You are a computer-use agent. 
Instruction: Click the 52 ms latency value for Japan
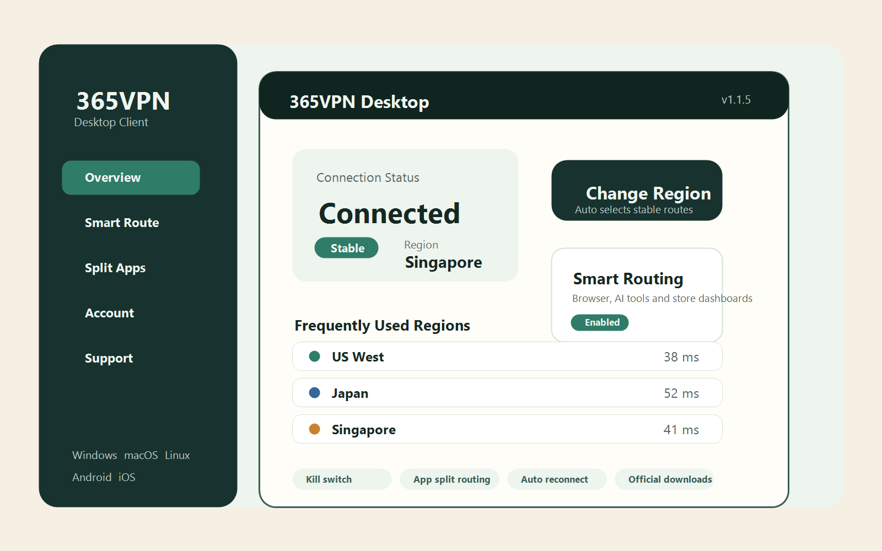point(681,393)
